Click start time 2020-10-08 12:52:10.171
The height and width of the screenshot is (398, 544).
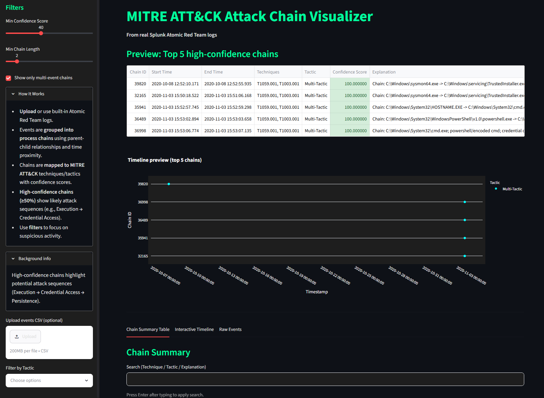pyautogui.click(x=175, y=84)
